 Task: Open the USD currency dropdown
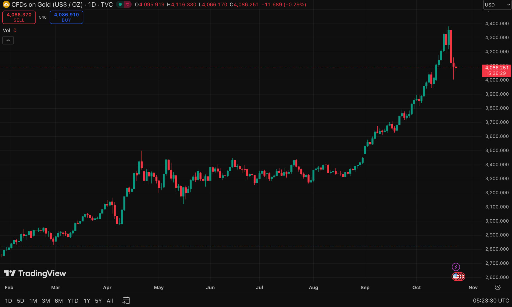click(x=497, y=5)
